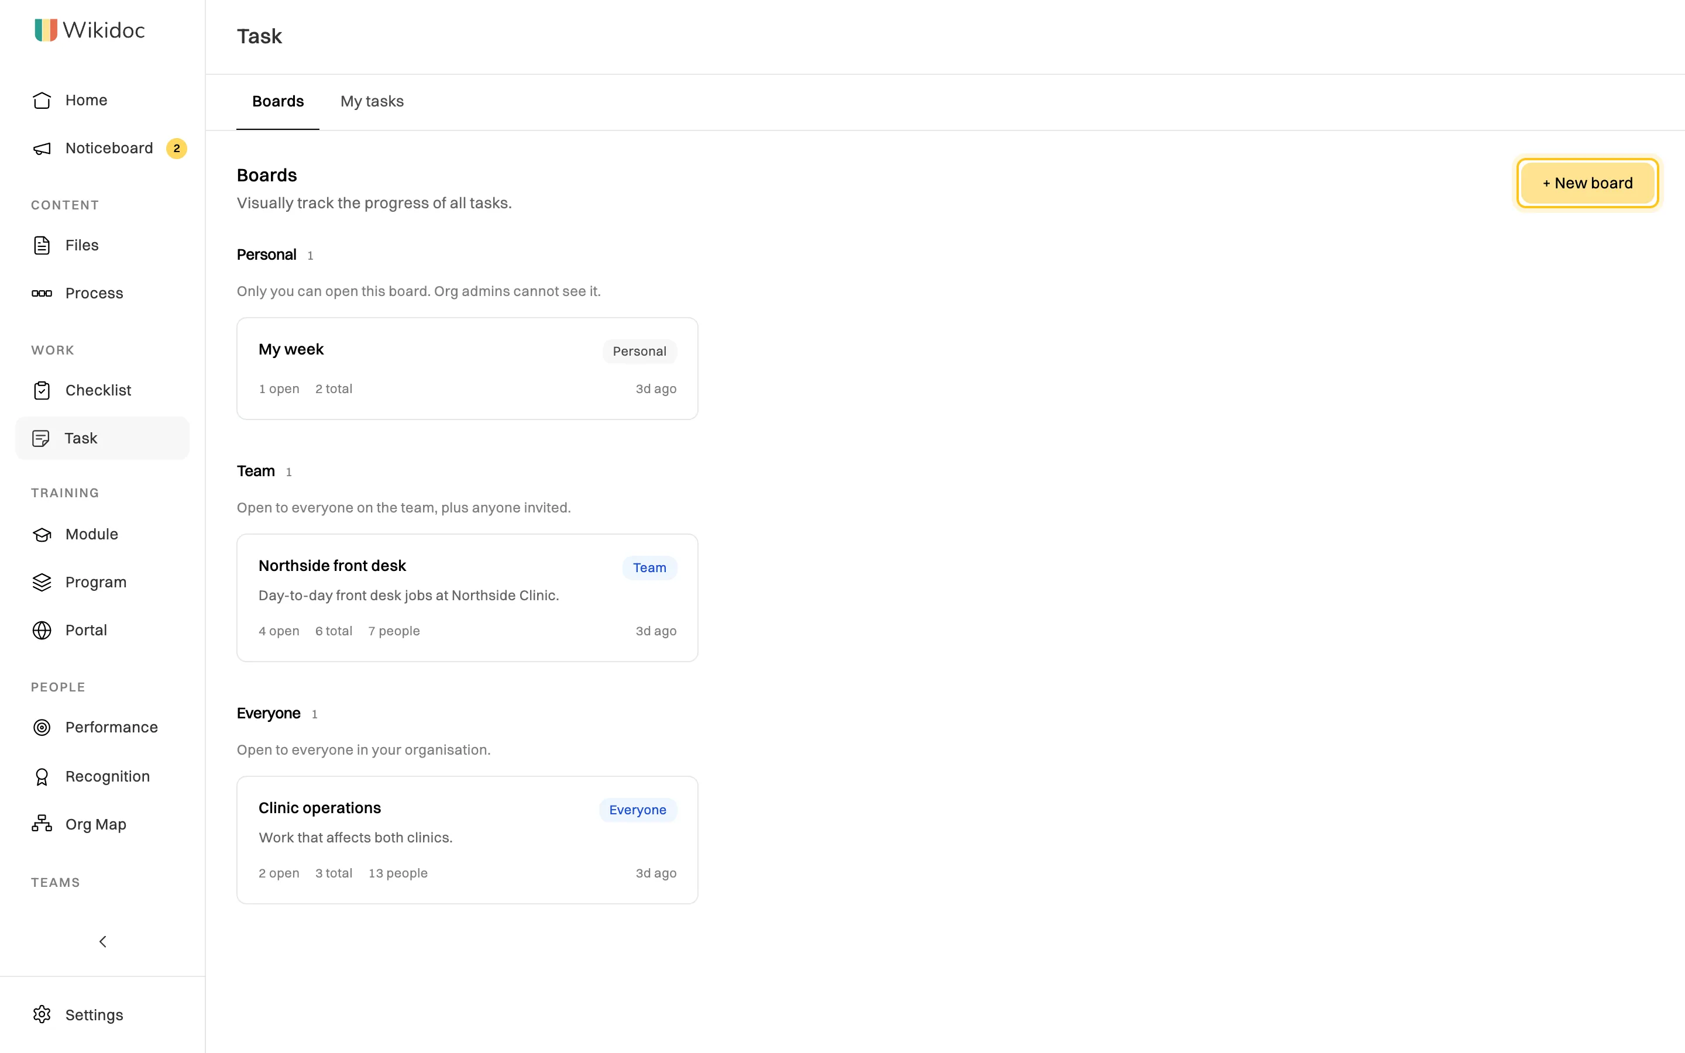Open the My week board card
This screenshot has width=1685, height=1053.
(467, 369)
